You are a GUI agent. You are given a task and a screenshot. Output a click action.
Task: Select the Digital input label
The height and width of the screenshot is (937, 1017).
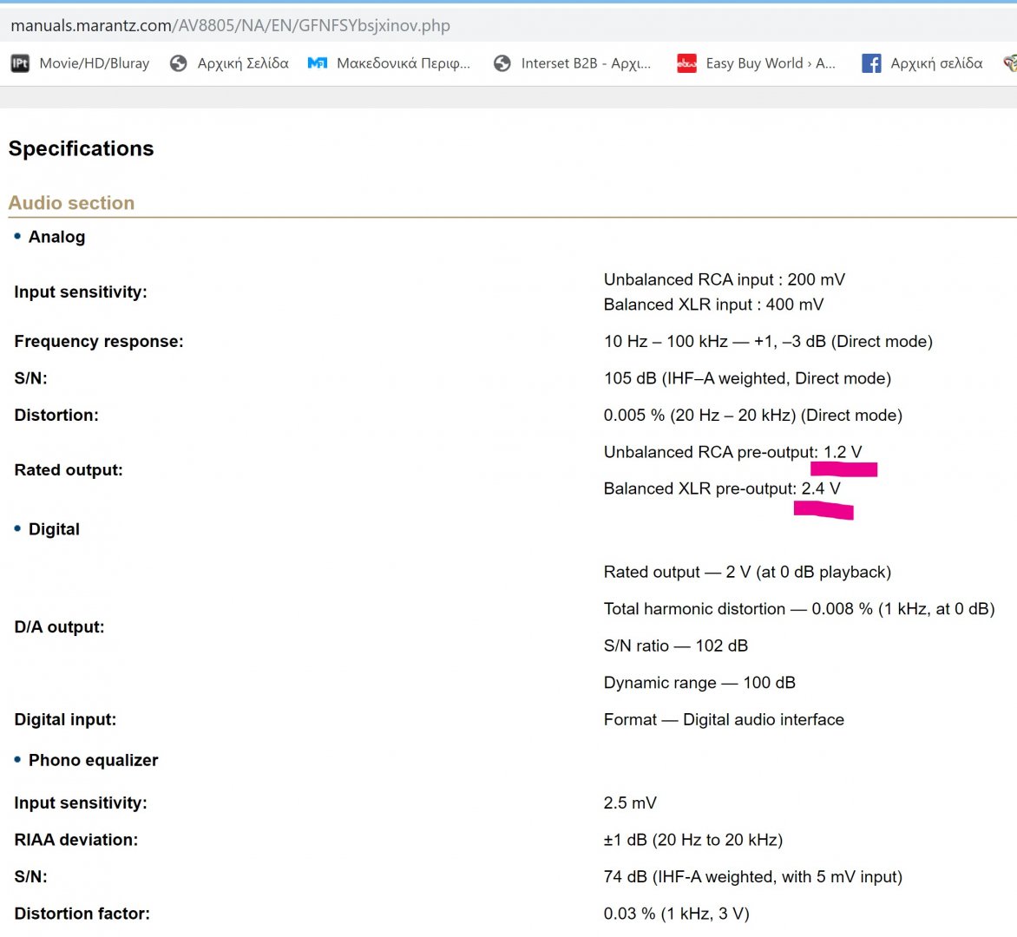pos(65,719)
